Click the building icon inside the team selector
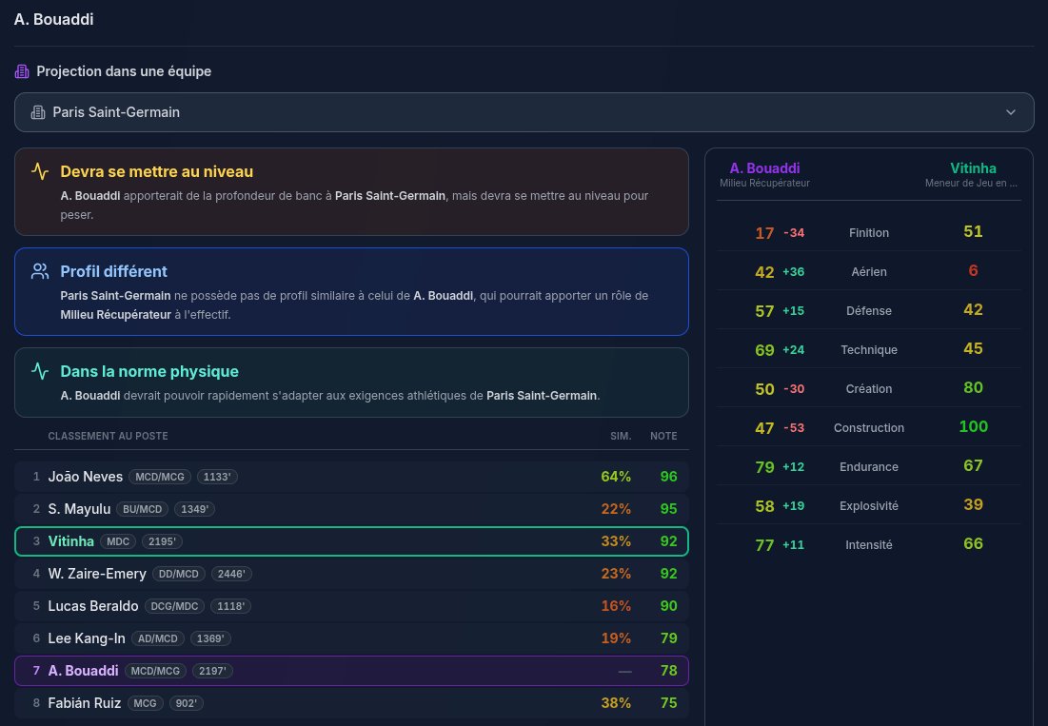This screenshot has height=726, width=1048. [38, 112]
